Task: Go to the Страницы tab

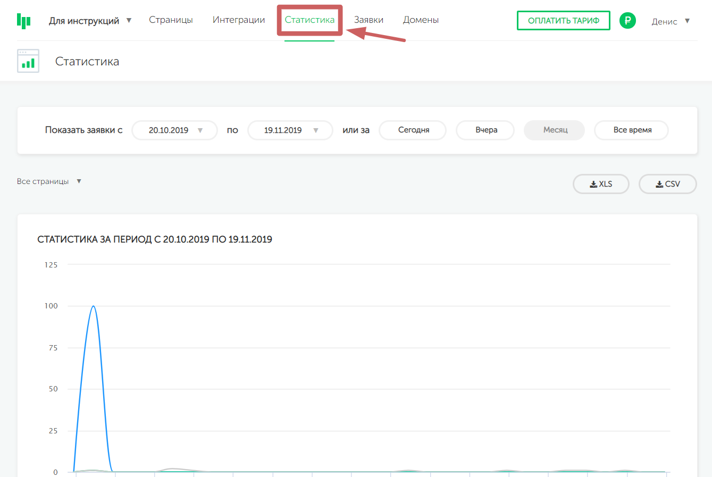Action: [171, 20]
